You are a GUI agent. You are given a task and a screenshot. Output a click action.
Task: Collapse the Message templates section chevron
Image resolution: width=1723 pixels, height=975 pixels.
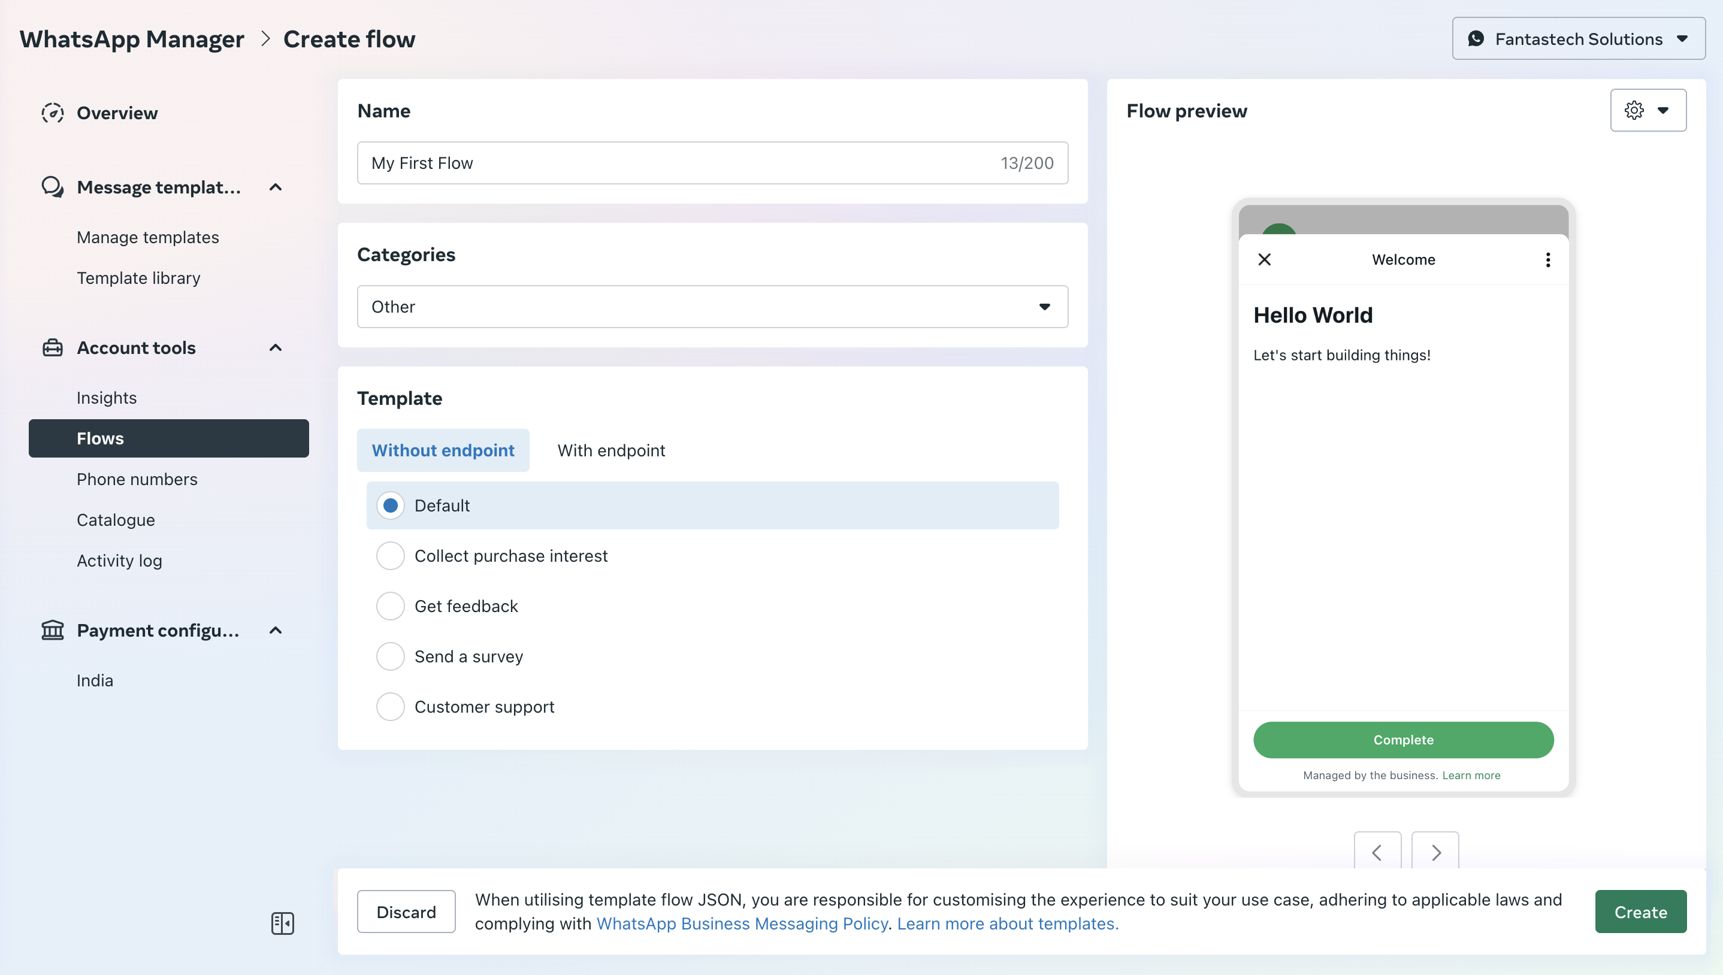point(275,187)
